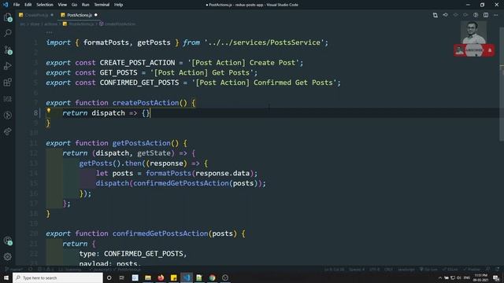The image size is (504, 283).
Task: Open the Terminal menu
Action: (x=102, y=5)
